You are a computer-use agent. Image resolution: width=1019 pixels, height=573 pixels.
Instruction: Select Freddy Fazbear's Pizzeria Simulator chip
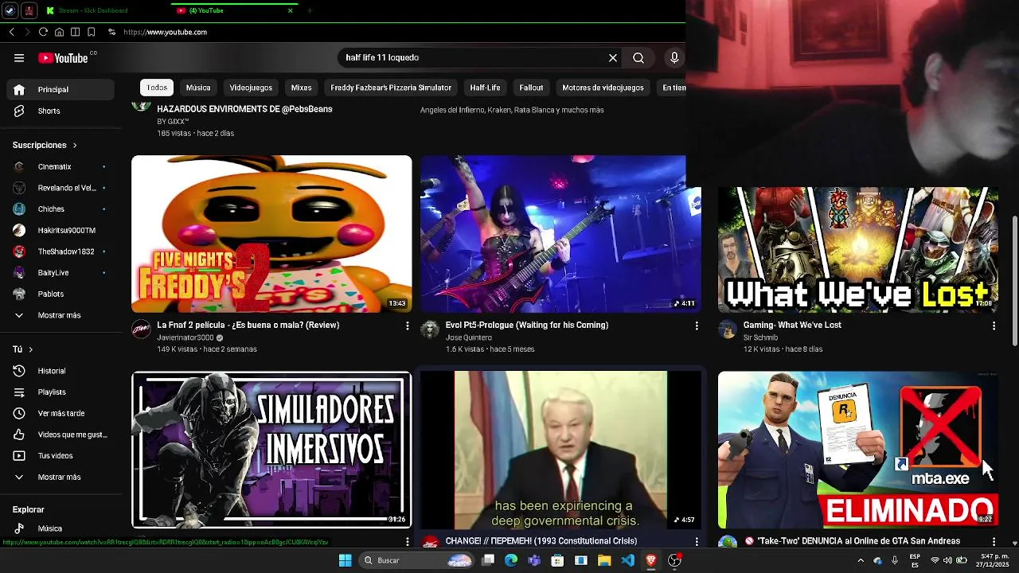pos(391,88)
